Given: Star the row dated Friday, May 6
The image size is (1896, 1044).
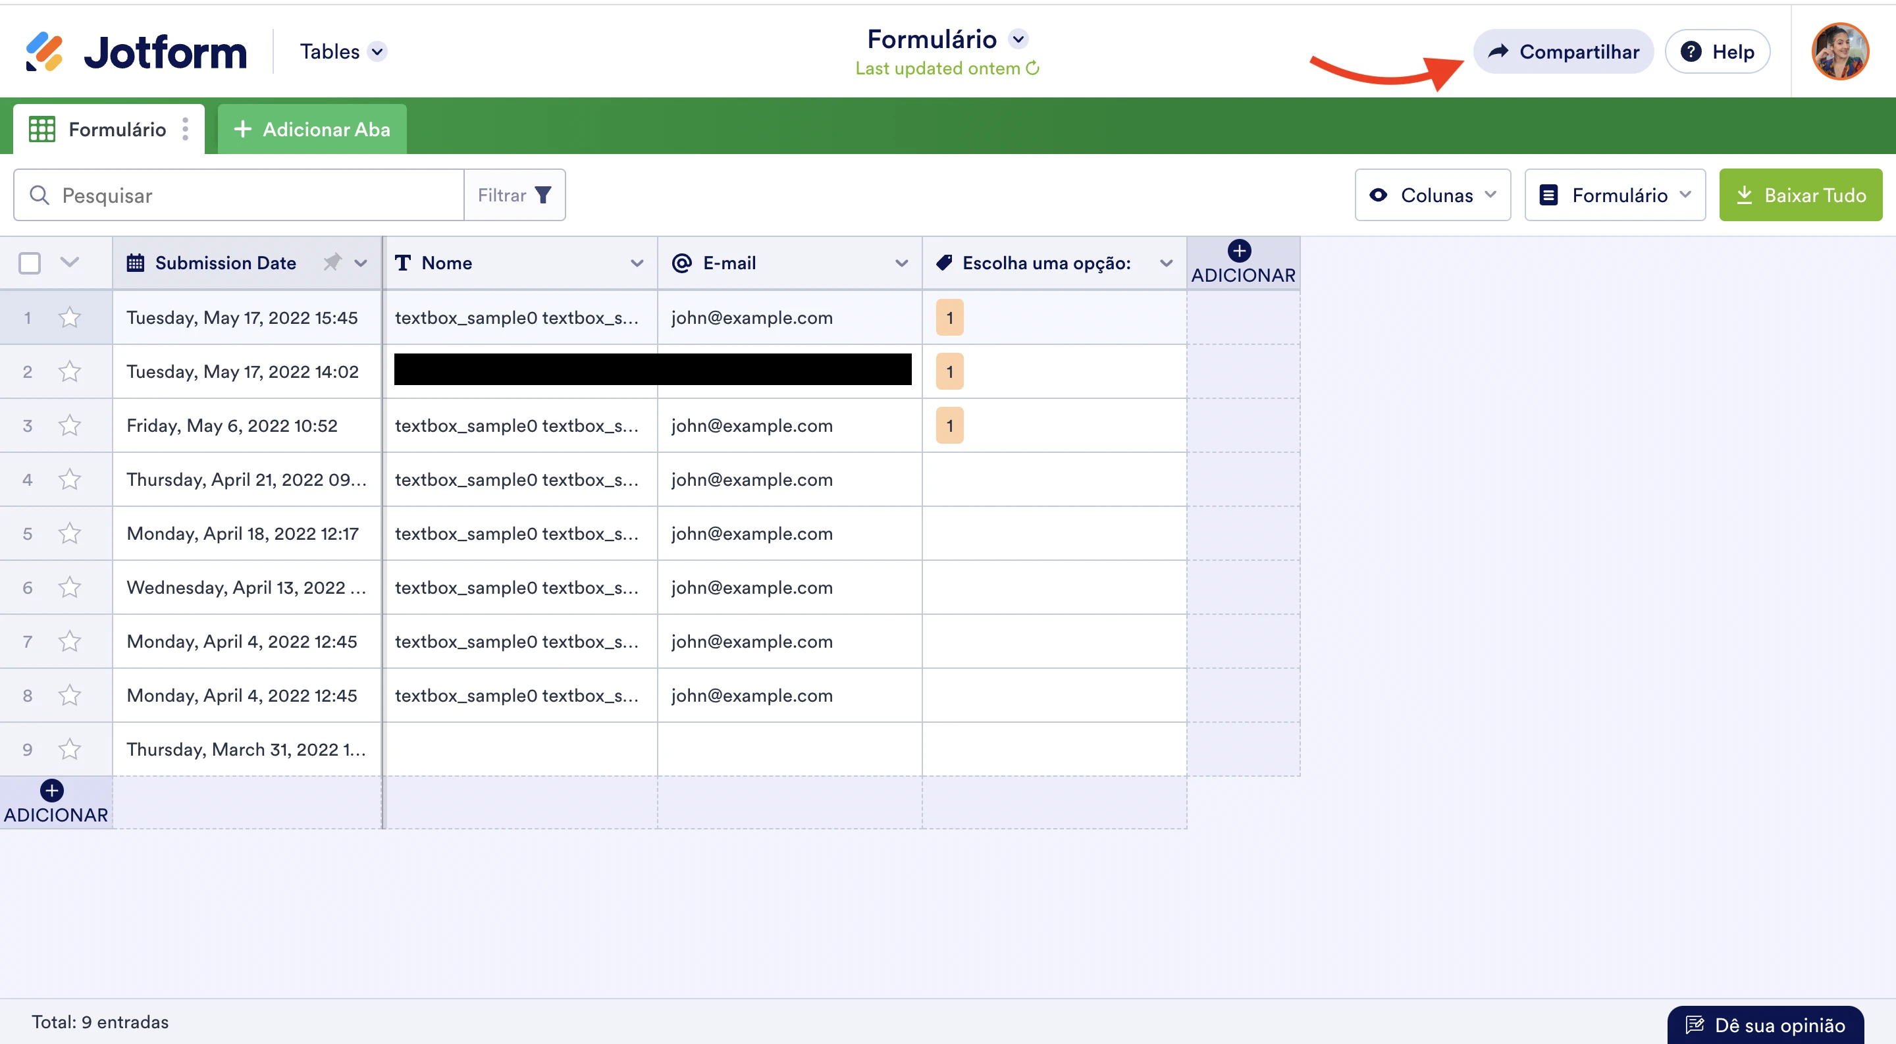Looking at the screenshot, I should (70, 425).
